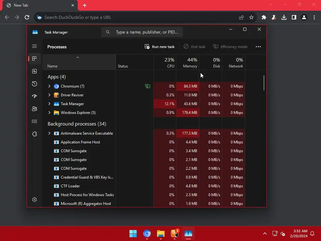Expand the Driver Reviver process
Screen dimensions: 321x241
[x=49, y=95]
